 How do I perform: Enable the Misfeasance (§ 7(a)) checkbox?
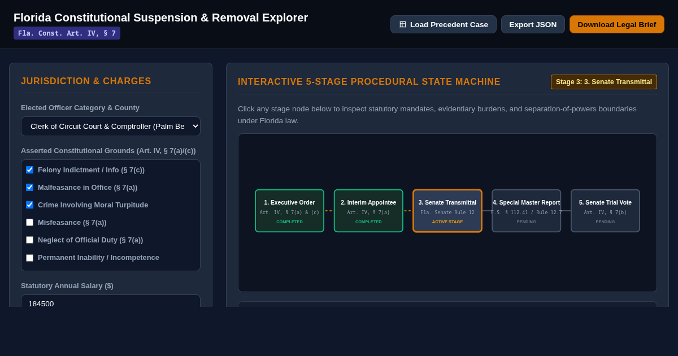point(29,222)
